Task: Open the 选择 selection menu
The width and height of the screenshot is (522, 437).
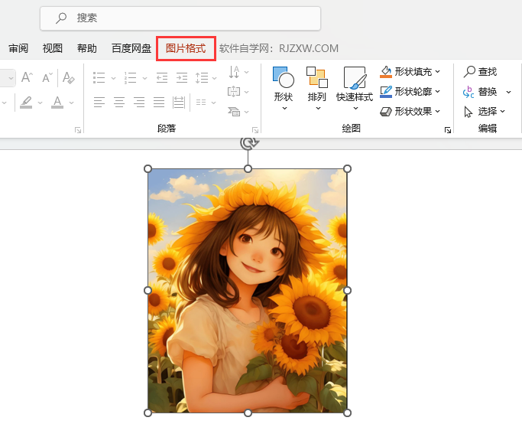Action: coord(485,111)
